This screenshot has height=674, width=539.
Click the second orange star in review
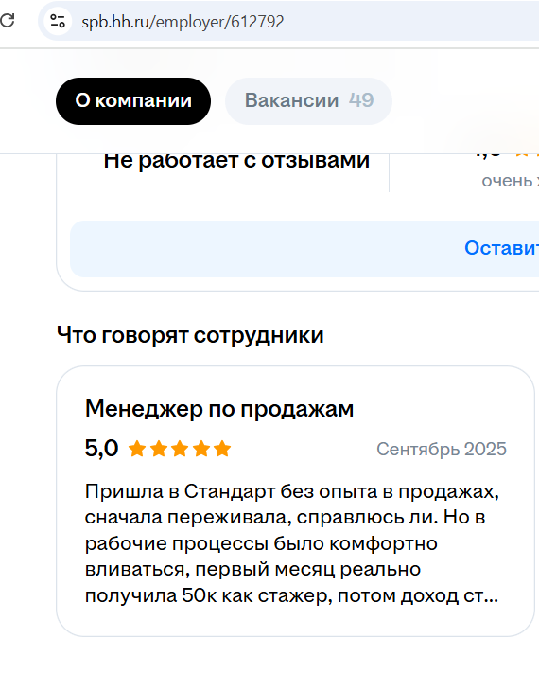[x=159, y=449]
